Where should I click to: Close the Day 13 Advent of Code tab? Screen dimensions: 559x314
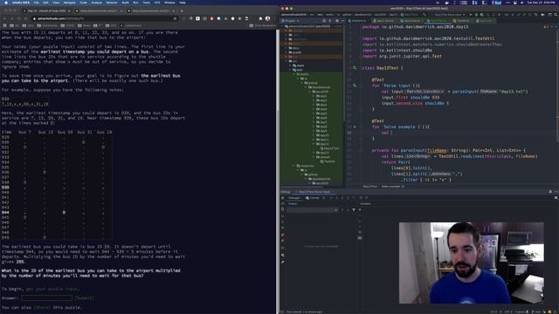[69, 10]
